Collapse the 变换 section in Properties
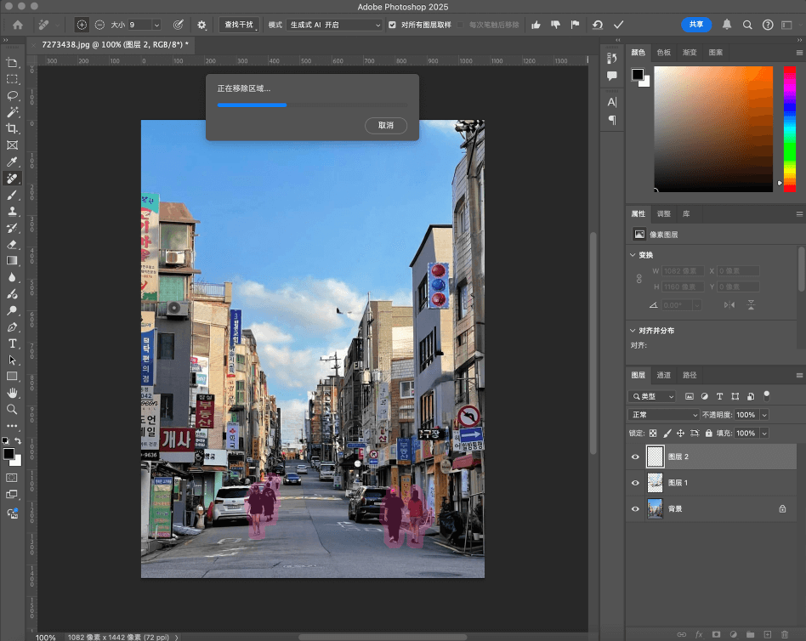The image size is (806, 641). [x=633, y=254]
